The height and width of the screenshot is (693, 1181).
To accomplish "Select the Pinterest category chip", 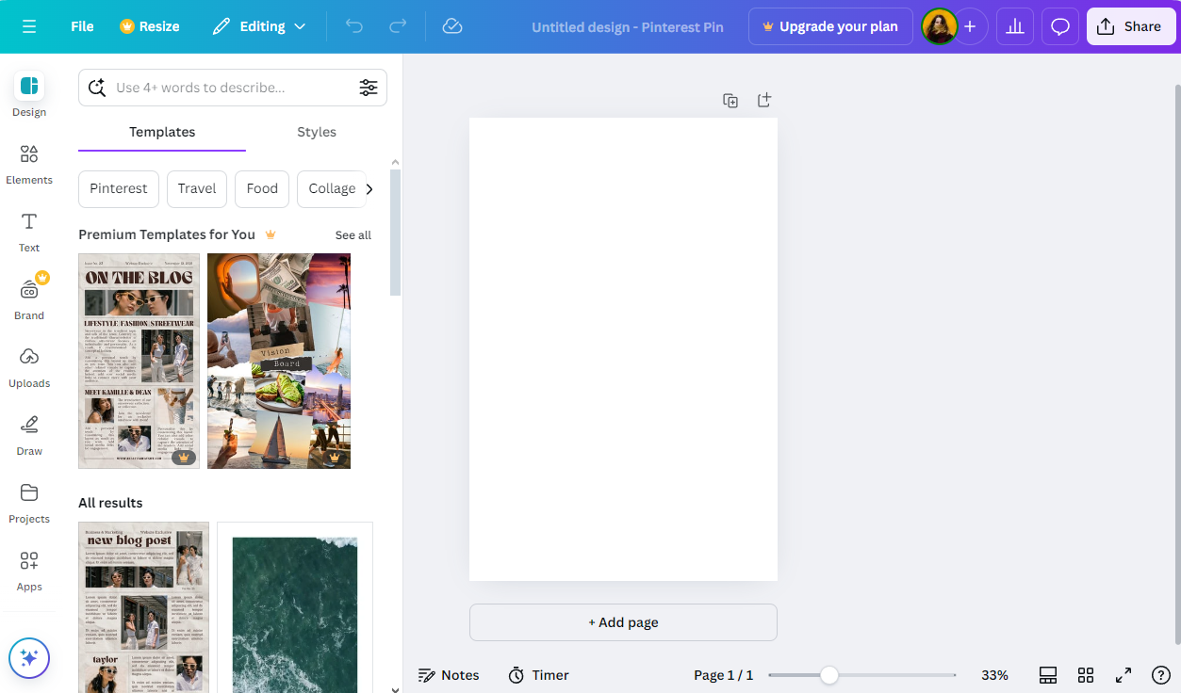I will (x=119, y=188).
